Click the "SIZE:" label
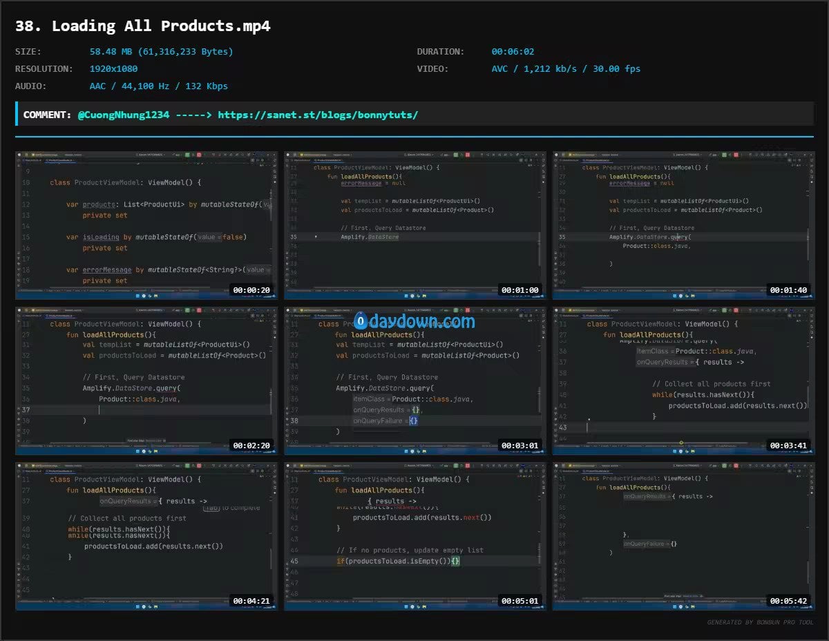Image resolution: width=829 pixels, height=641 pixels. pos(28,52)
